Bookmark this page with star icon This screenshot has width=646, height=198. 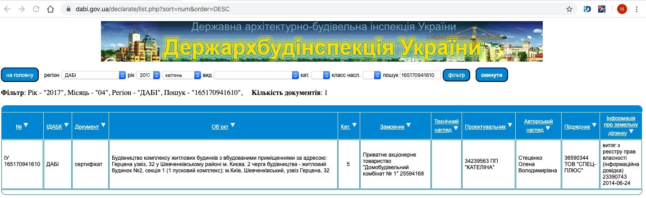(569, 9)
